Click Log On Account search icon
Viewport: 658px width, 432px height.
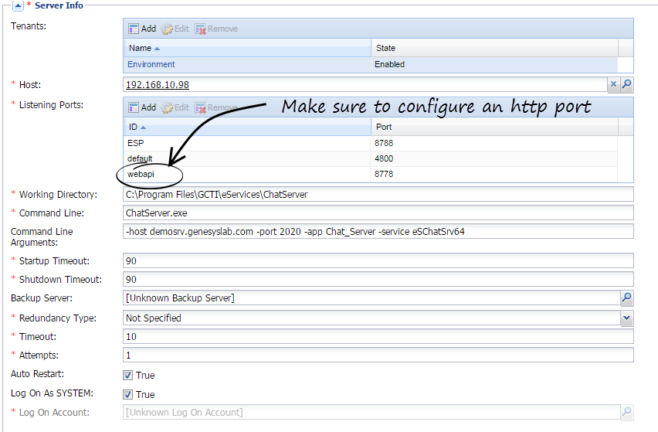[x=627, y=413]
